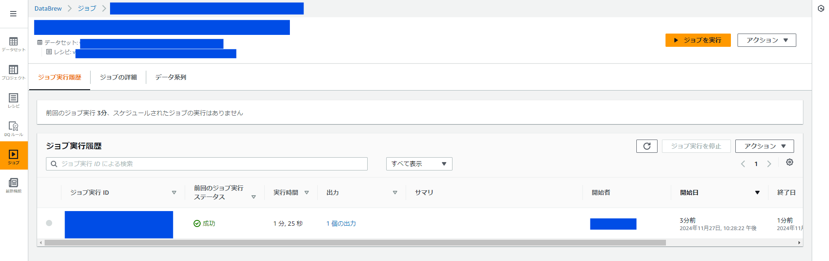Click the scrollbar right arrow
This screenshot has height=261, width=829.
tap(799, 242)
